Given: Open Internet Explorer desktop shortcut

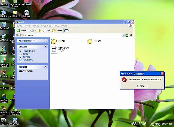Looking at the screenshot, I should click(4, 49).
